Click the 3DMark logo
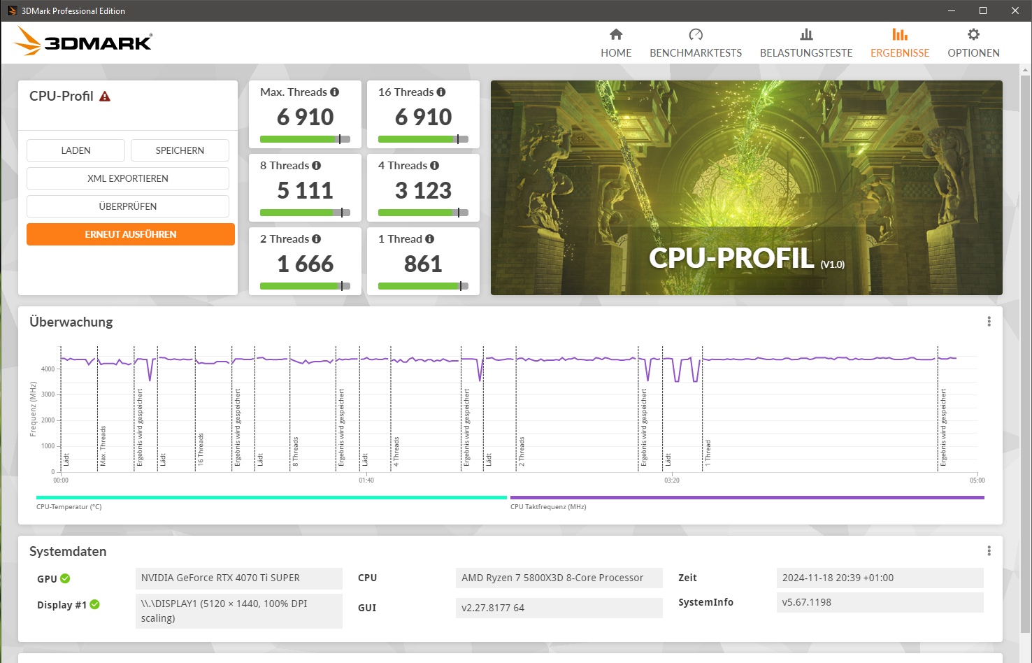This screenshot has height=663, width=1032. (x=83, y=41)
